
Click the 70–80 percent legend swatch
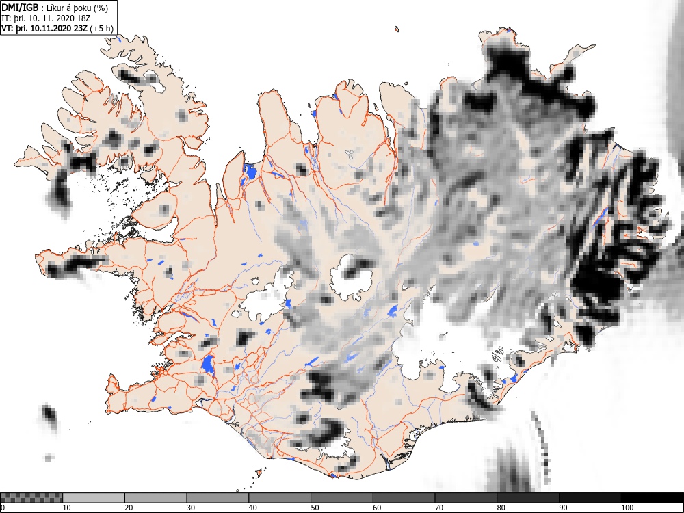(x=466, y=498)
